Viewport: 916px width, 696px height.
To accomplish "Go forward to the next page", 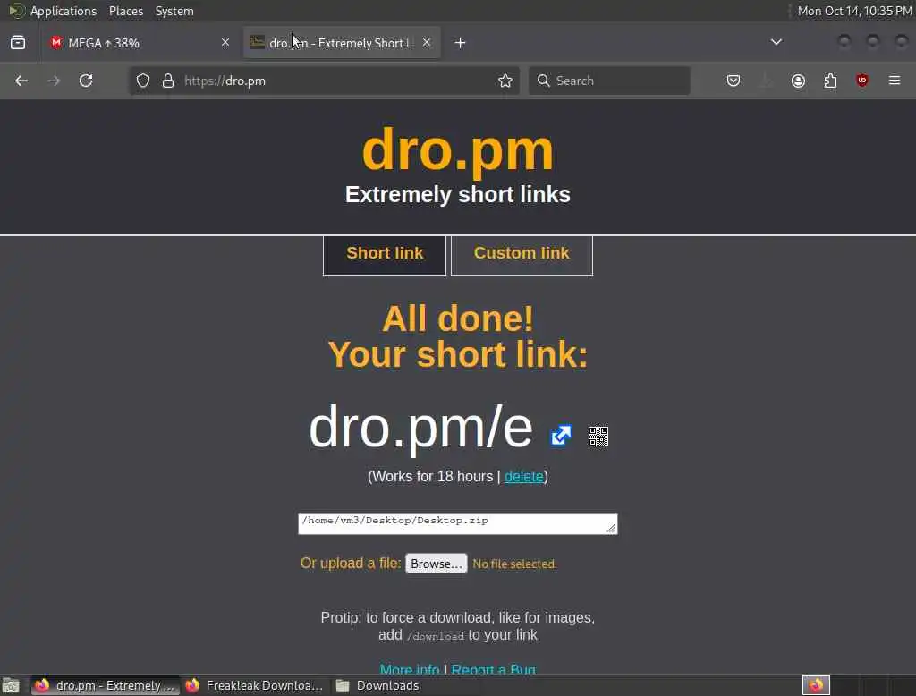I will tap(54, 81).
